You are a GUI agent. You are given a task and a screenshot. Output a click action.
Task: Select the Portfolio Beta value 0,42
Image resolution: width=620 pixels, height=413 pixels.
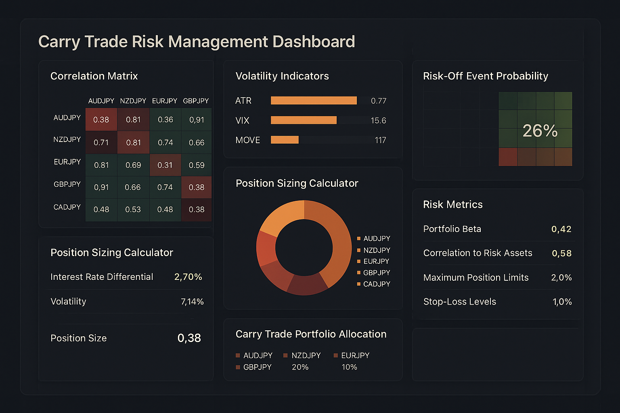[561, 229]
